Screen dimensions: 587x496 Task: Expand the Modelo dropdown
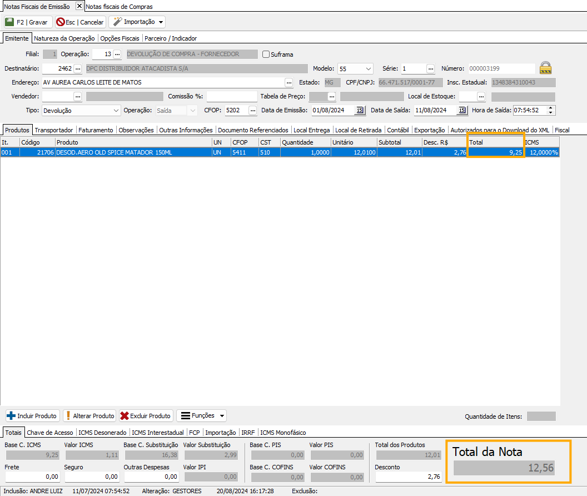tap(369, 68)
